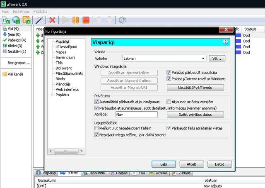Click the Lietot button

pyautogui.click(x=219, y=164)
